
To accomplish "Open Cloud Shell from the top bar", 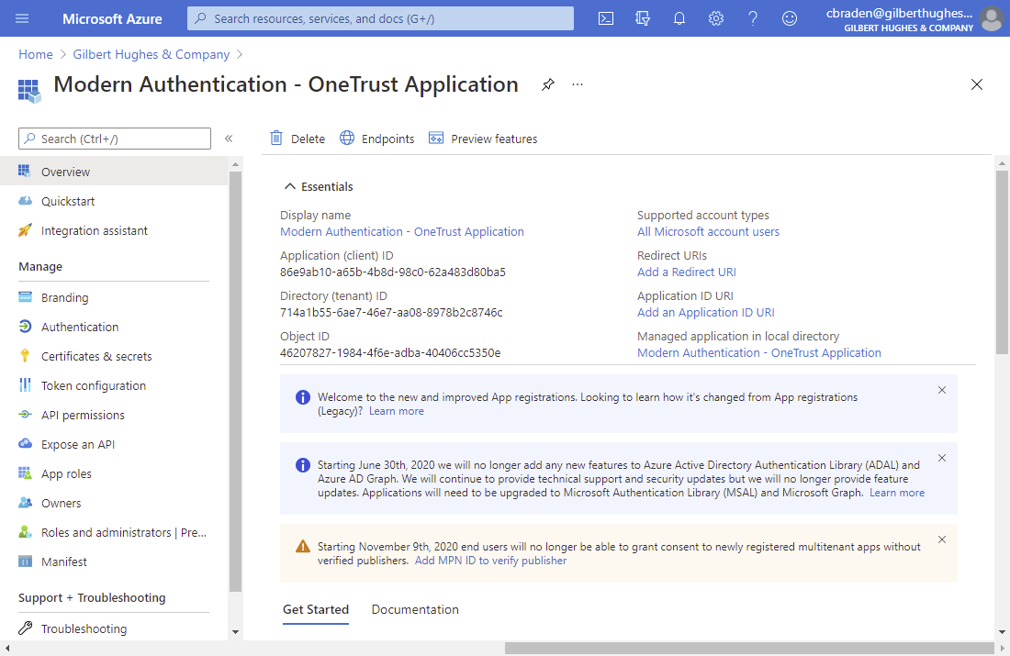I will 605,18.
